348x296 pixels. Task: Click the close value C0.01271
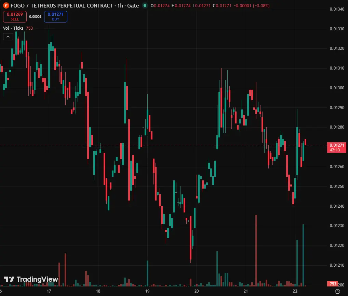(222, 5)
